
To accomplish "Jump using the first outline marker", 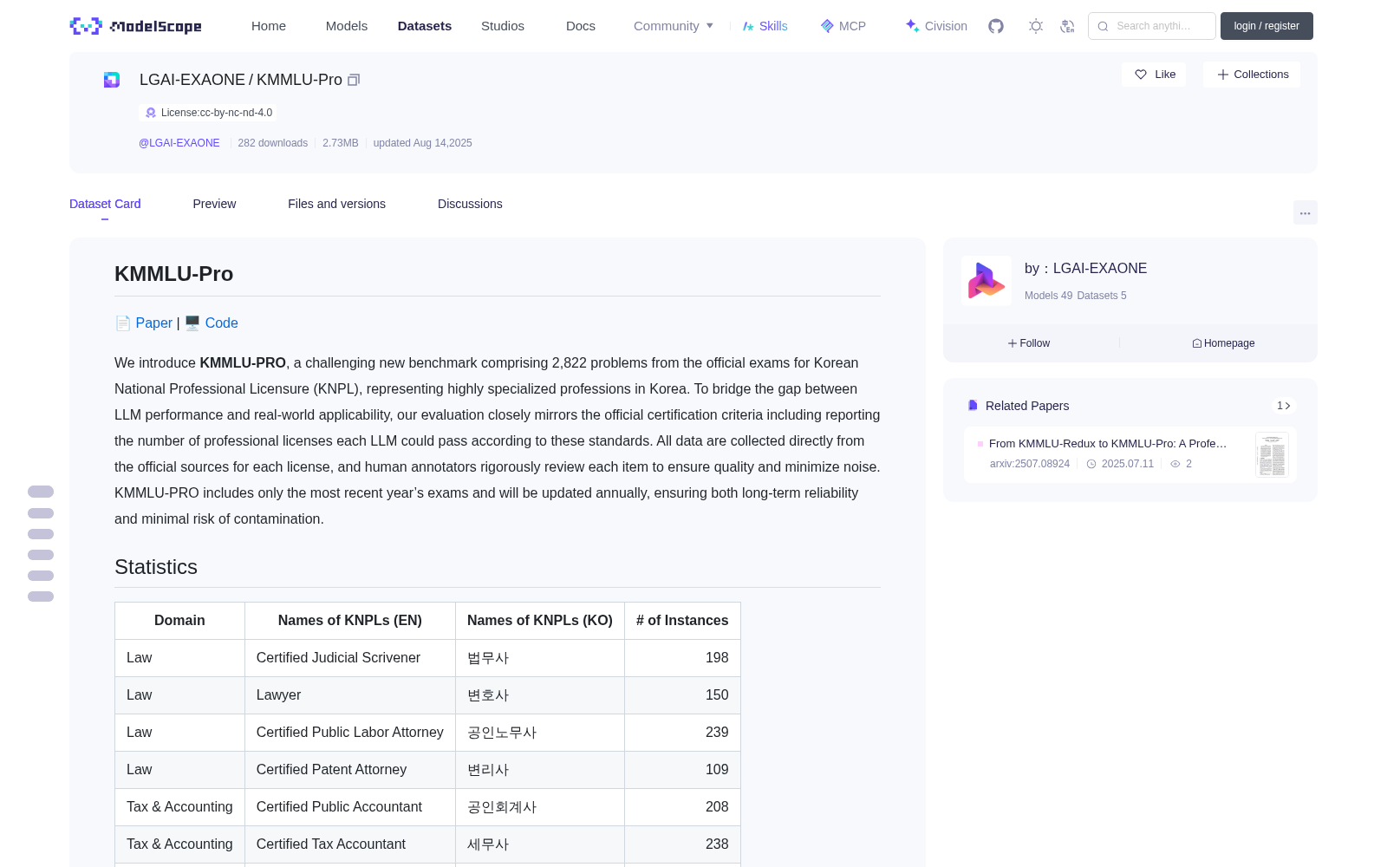I will (41, 492).
